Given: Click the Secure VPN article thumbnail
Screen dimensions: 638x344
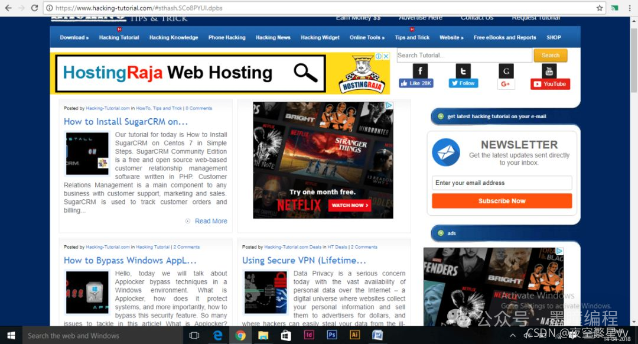Looking at the screenshot, I should pos(265,293).
